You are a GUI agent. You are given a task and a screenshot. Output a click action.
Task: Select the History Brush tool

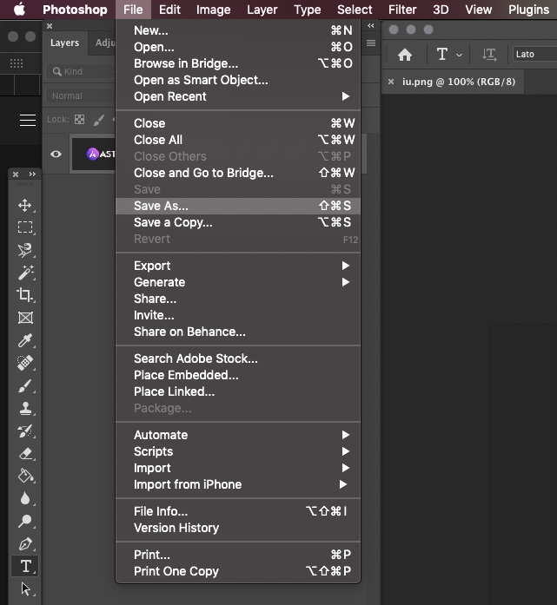(25, 431)
